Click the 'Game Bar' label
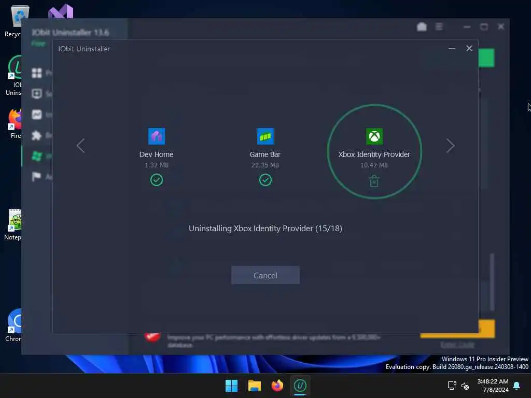 tap(265, 154)
